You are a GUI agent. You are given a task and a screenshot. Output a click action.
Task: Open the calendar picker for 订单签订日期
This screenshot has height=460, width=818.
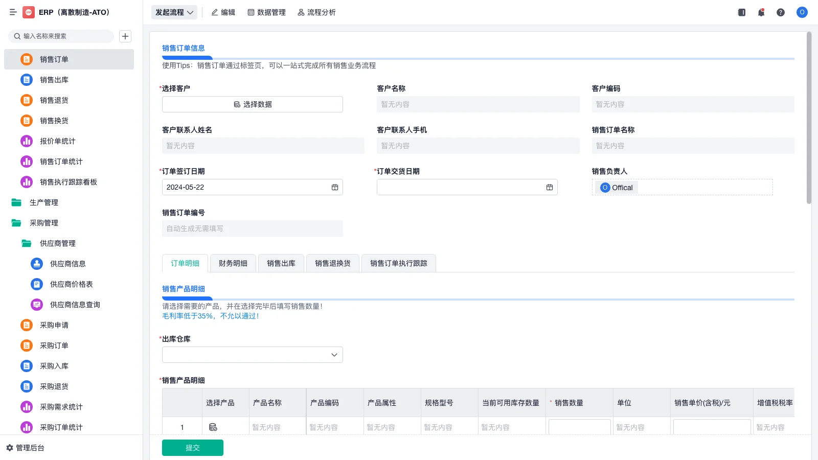coord(335,187)
